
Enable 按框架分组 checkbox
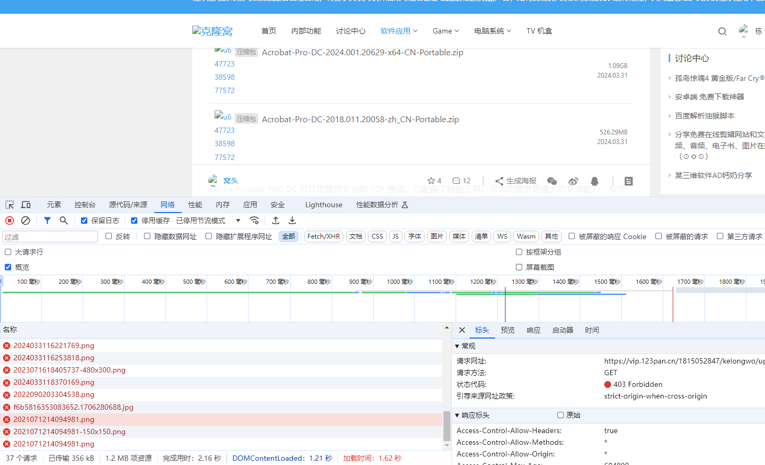tap(519, 252)
